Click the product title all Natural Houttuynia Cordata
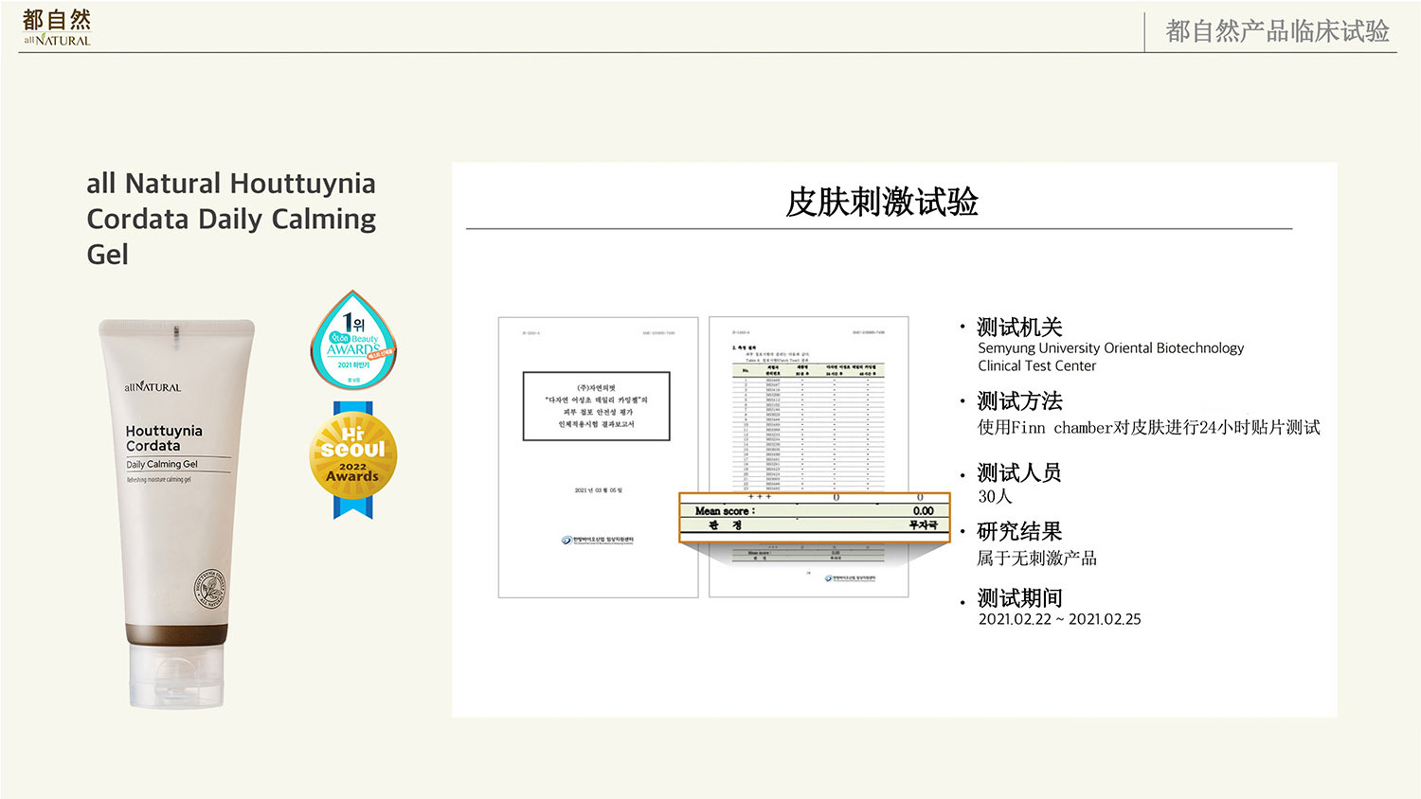 tap(231, 219)
